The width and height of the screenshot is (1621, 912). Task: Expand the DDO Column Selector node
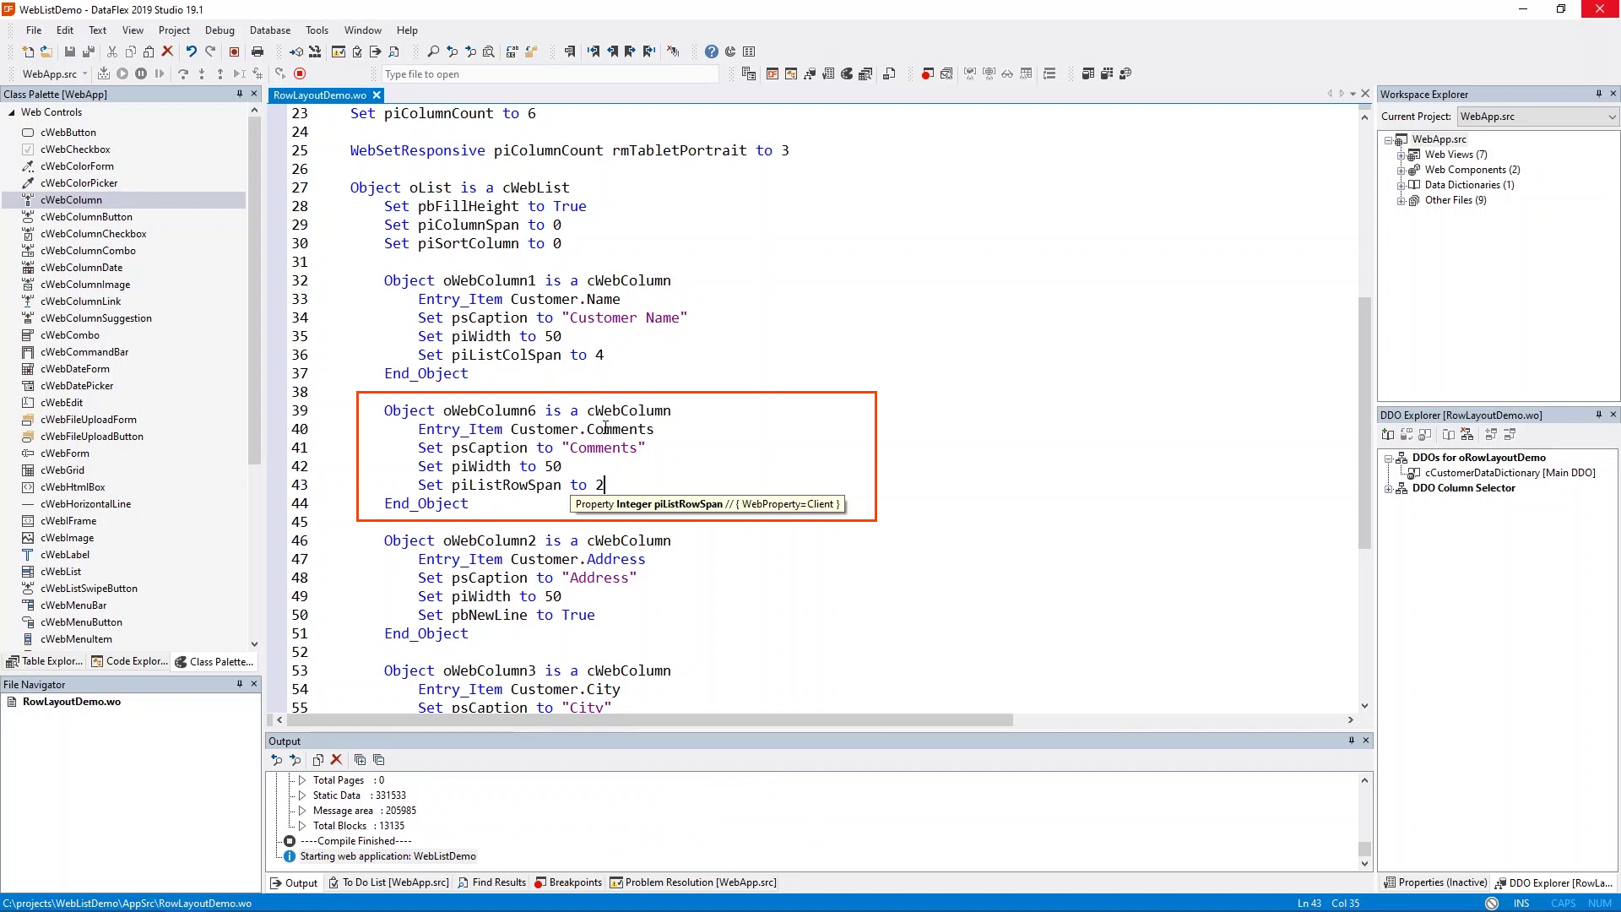tap(1389, 488)
